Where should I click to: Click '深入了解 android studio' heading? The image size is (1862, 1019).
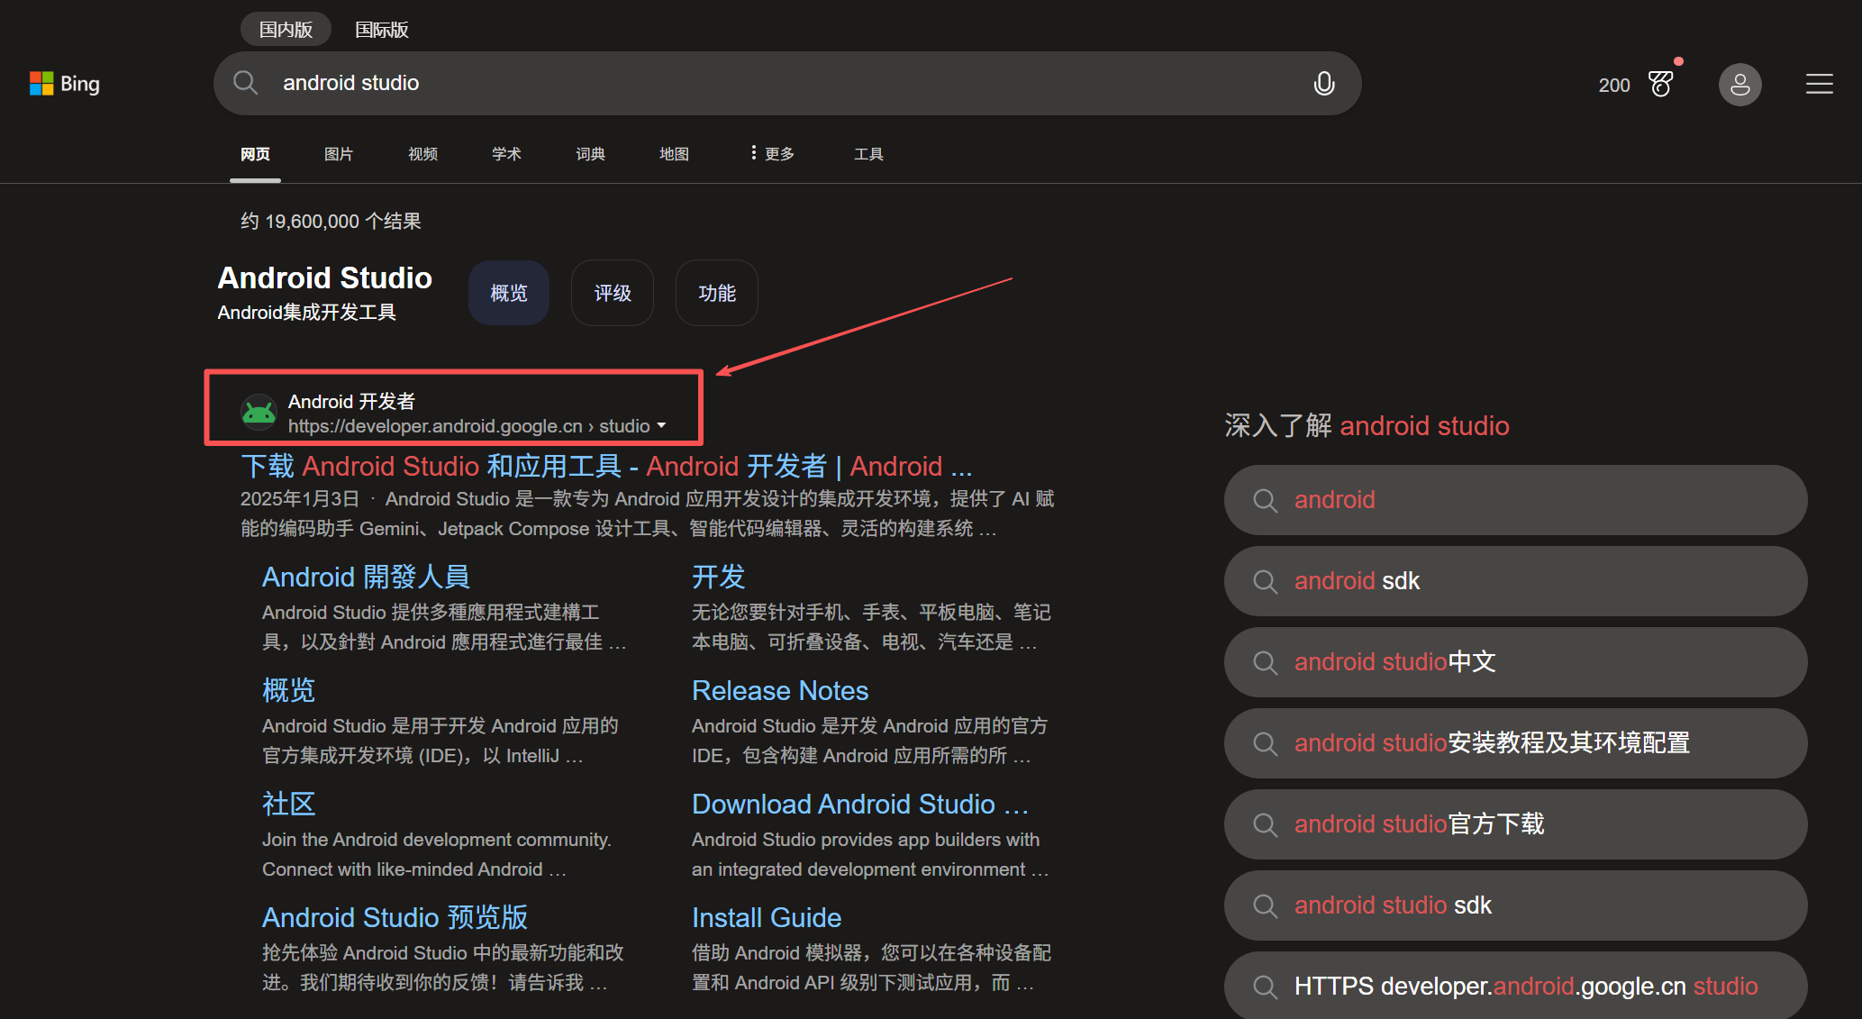click(x=1367, y=425)
